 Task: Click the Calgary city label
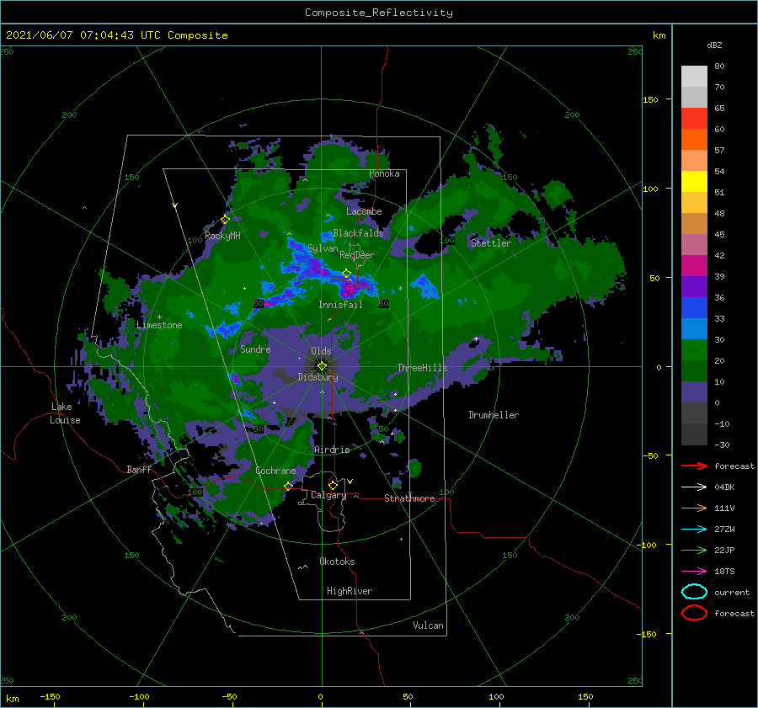tap(328, 495)
